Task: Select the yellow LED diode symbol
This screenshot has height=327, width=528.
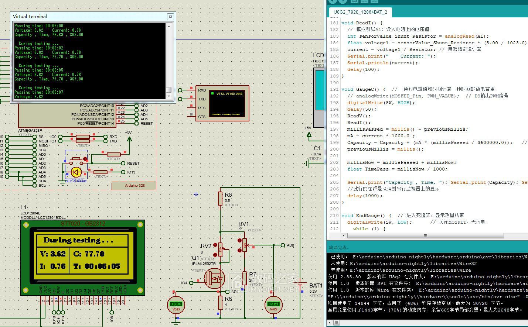Action: [76, 172]
